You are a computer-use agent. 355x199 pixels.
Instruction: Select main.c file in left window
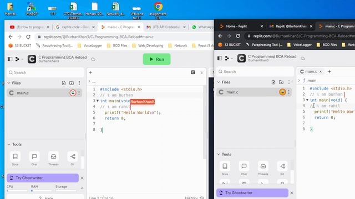(44, 93)
